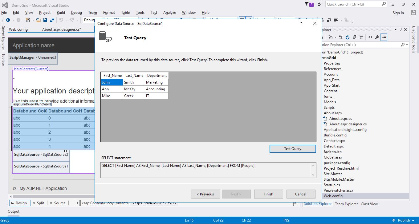Pin the Solution Explorer panel
This screenshot has height=224, width=419.
point(401,29)
